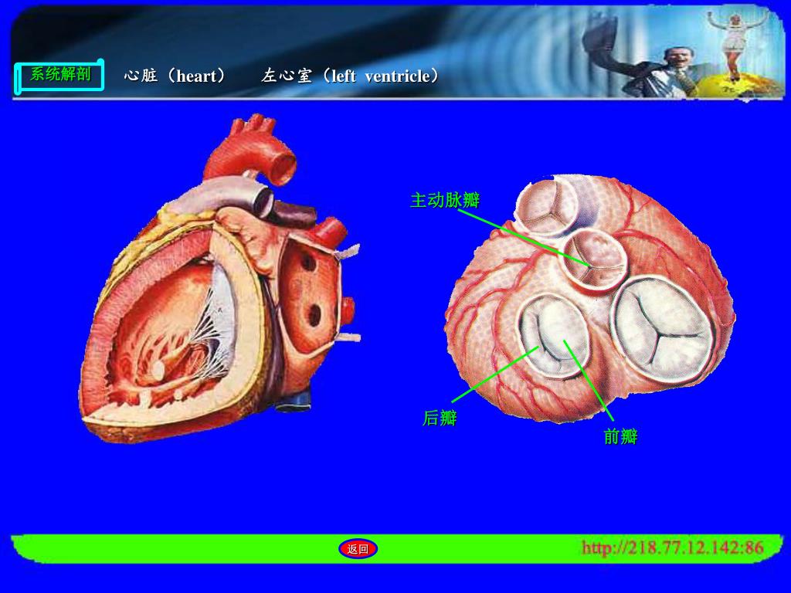Screen dimensions: 791x593
Task: Open the http://218.77.12.142:86 link
Action: coord(673,547)
